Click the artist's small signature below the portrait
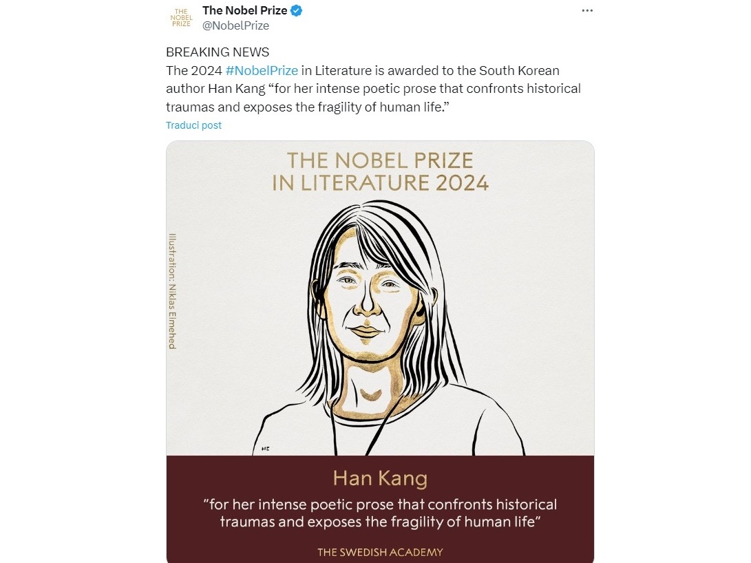 coord(265,449)
